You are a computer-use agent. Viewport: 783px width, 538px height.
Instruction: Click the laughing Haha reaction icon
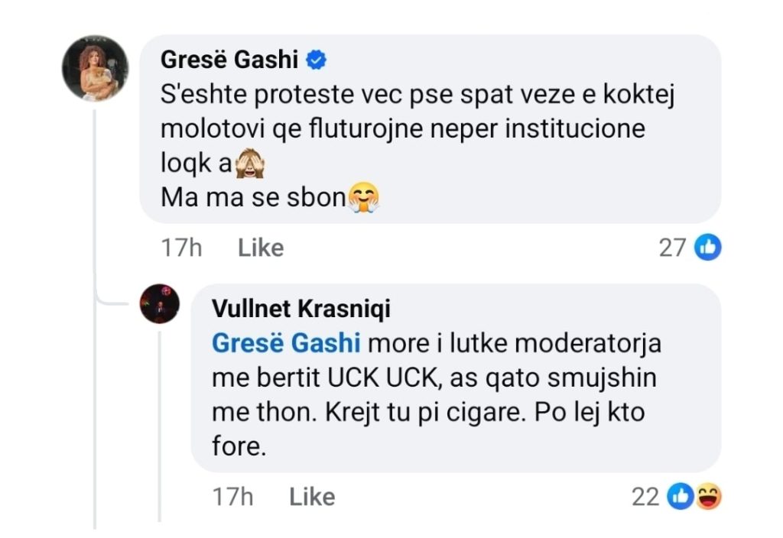pos(708,497)
